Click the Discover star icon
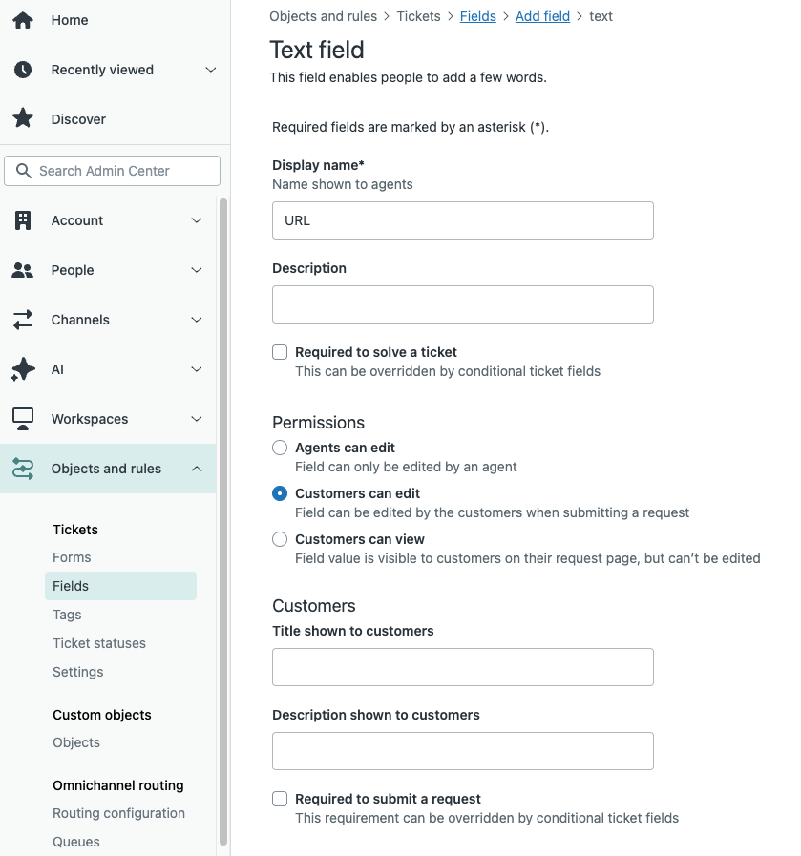This screenshot has width=801, height=856. (x=23, y=118)
